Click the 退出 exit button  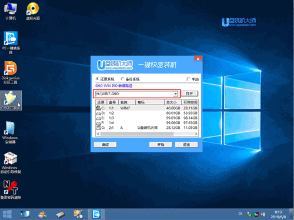point(186,145)
